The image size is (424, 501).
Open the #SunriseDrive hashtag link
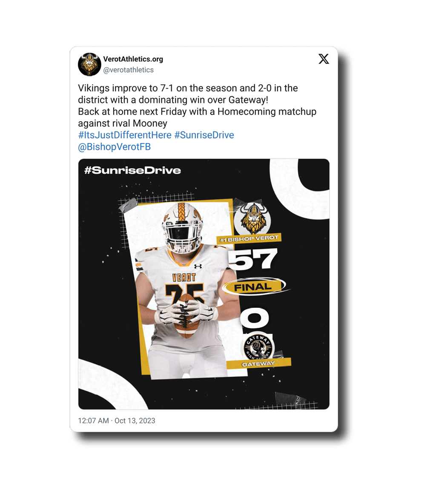204,135
